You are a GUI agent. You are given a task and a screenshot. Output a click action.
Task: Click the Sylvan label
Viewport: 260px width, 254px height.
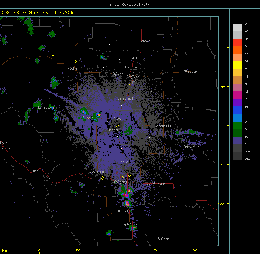[118, 74]
